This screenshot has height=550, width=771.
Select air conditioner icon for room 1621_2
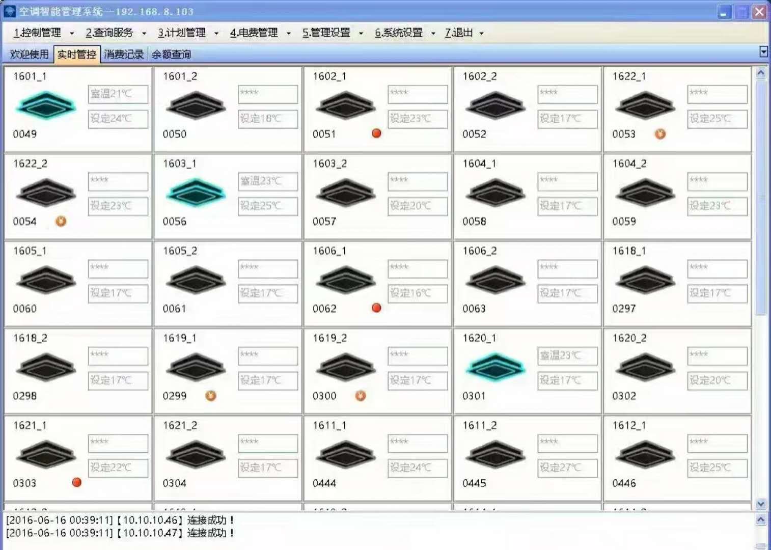click(x=196, y=454)
